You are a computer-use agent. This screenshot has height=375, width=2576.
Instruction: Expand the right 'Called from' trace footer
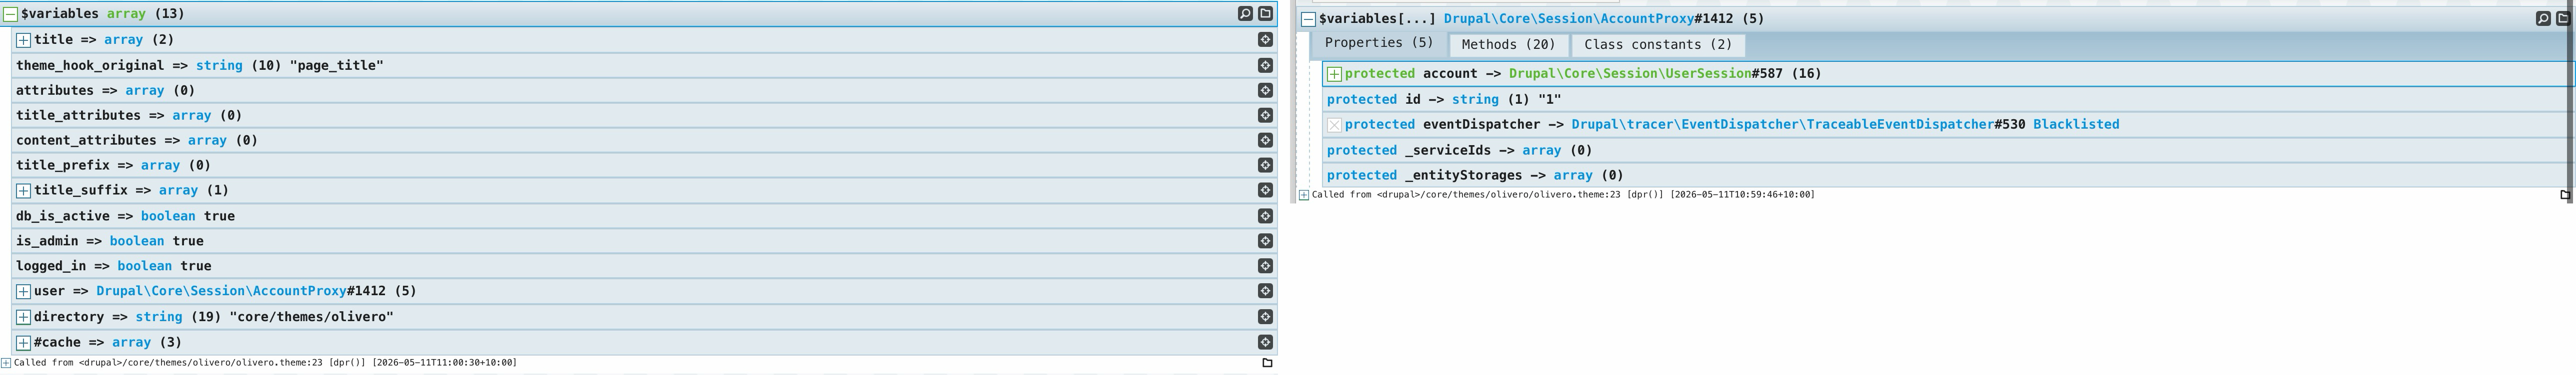(x=1304, y=194)
